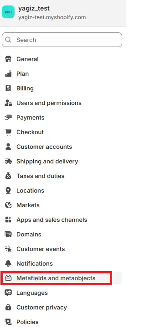Click the General storefront icon
Viewport: 165px width, 330px height.
click(x=8, y=59)
